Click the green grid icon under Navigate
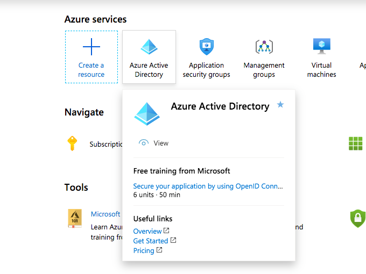Viewport: 366px width, 274px height. [x=355, y=143]
